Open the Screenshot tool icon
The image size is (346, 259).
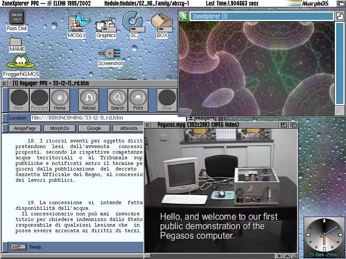110,54
